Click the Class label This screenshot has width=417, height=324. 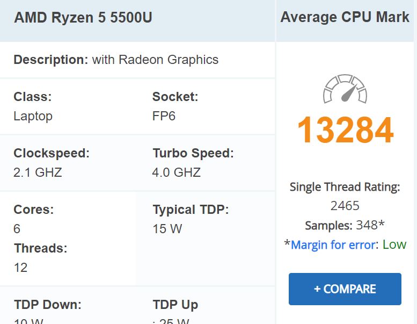(x=32, y=97)
